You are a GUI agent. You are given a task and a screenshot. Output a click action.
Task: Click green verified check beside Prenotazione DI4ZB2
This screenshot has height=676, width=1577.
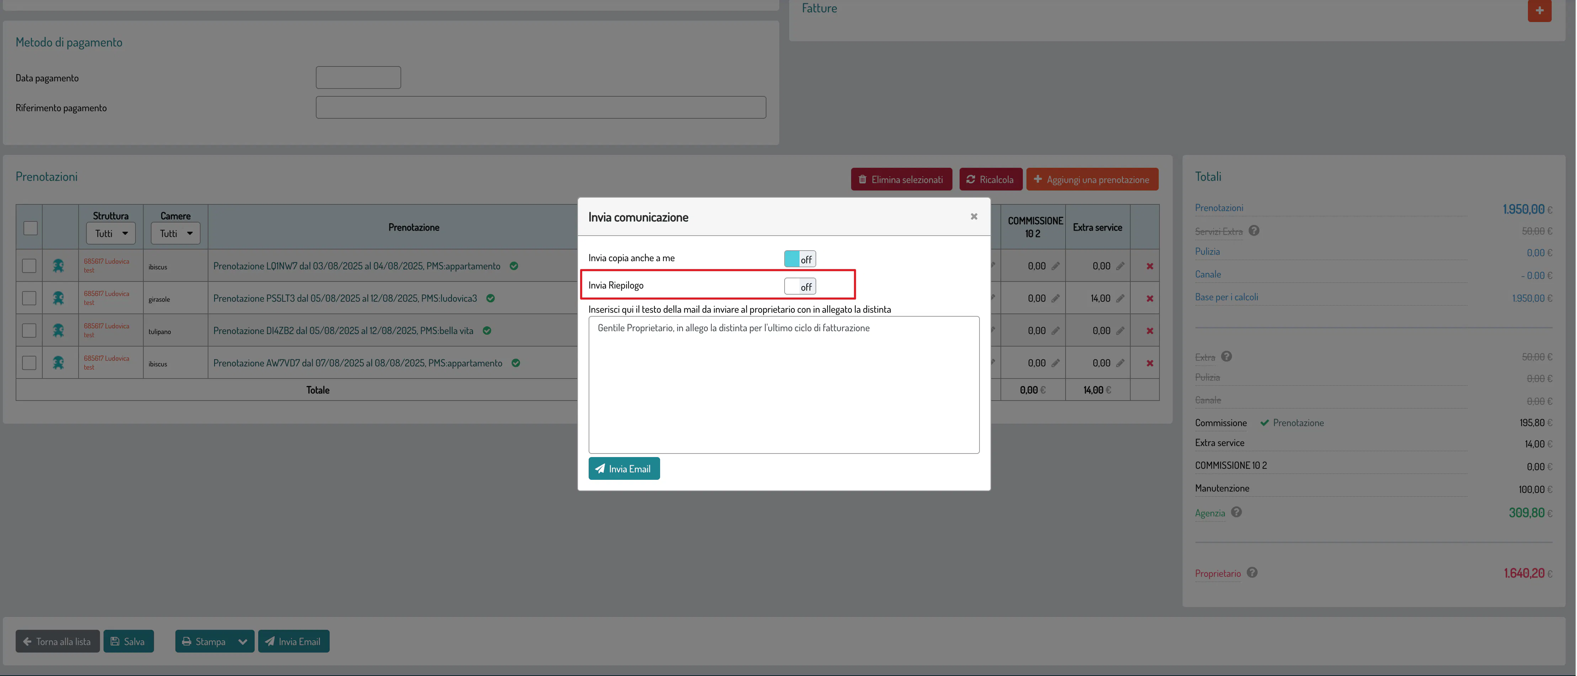[x=487, y=331]
